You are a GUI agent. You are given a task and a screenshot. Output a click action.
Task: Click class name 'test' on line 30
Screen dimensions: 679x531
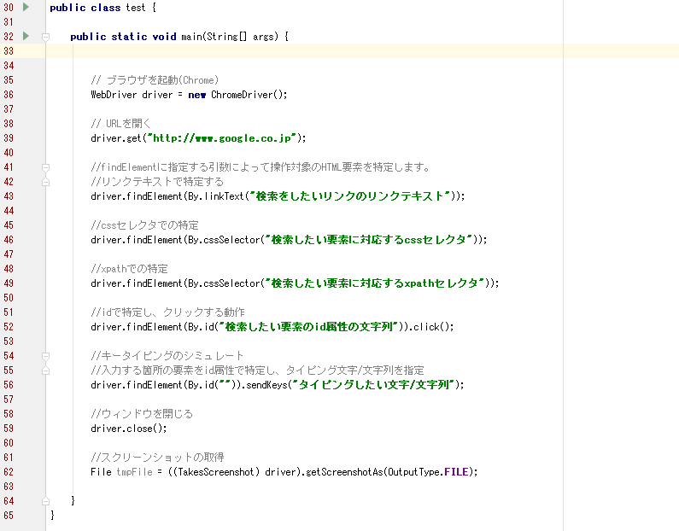136,8
